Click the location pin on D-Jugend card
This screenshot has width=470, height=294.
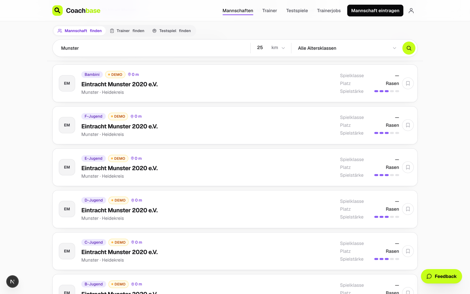(133, 200)
